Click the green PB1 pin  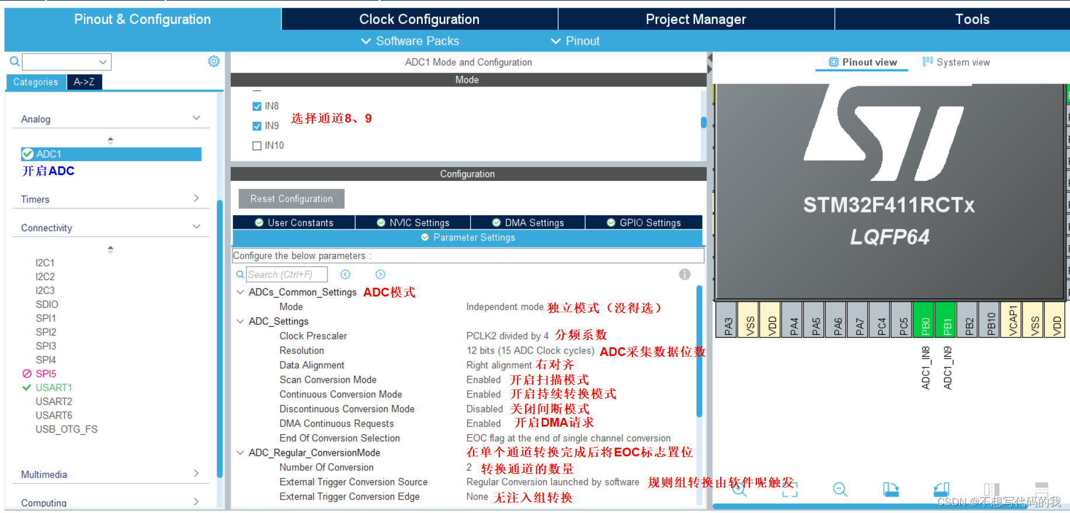947,320
